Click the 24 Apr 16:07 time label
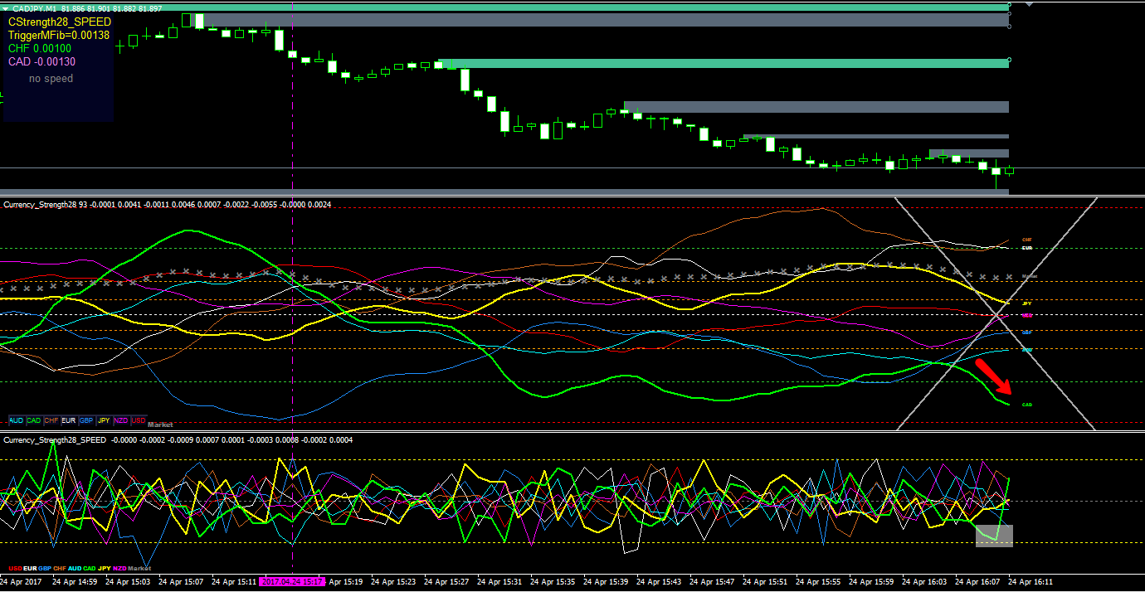1145x592 pixels. click(x=977, y=582)
